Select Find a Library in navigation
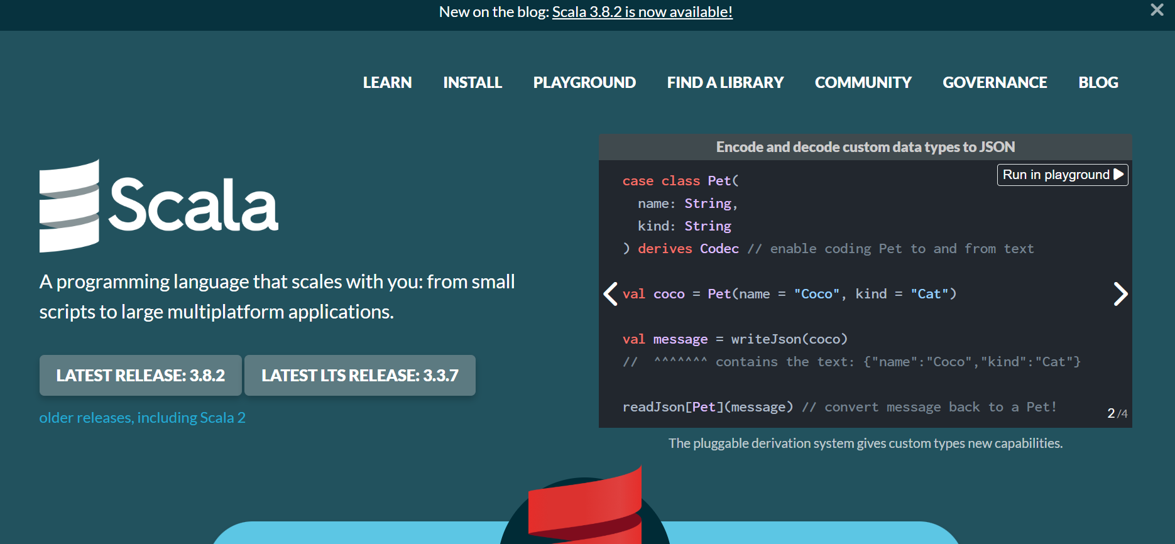The image size is (1175, 544). [725, 82]
